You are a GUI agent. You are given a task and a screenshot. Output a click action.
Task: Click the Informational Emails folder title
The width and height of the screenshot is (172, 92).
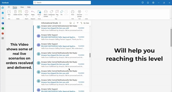point(50,23)
